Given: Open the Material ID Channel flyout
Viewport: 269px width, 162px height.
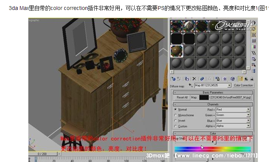Looking at the screenshot, I should (225, 79).
